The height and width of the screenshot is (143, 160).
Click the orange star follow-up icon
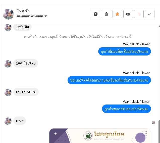point(117,14)
